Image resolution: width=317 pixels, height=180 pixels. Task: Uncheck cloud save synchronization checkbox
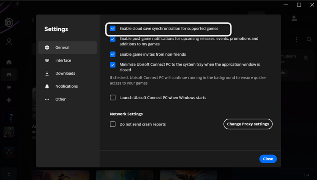click(113, 29)
